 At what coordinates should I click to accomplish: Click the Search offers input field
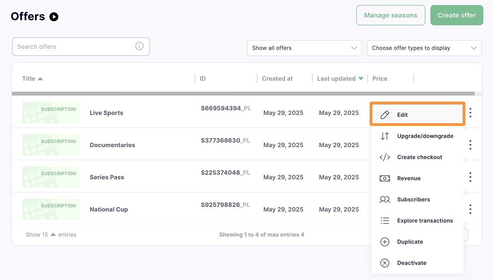pos(81,46)
